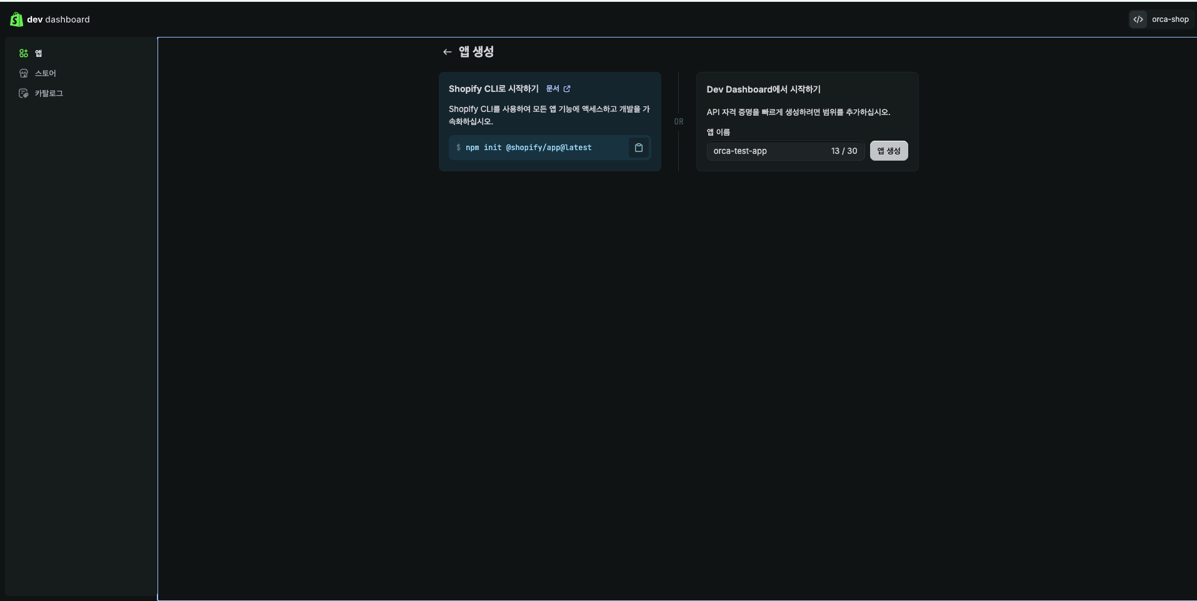Click the external link icon beside 문서
Viewport: 1197px width, 601px height.
567,89
